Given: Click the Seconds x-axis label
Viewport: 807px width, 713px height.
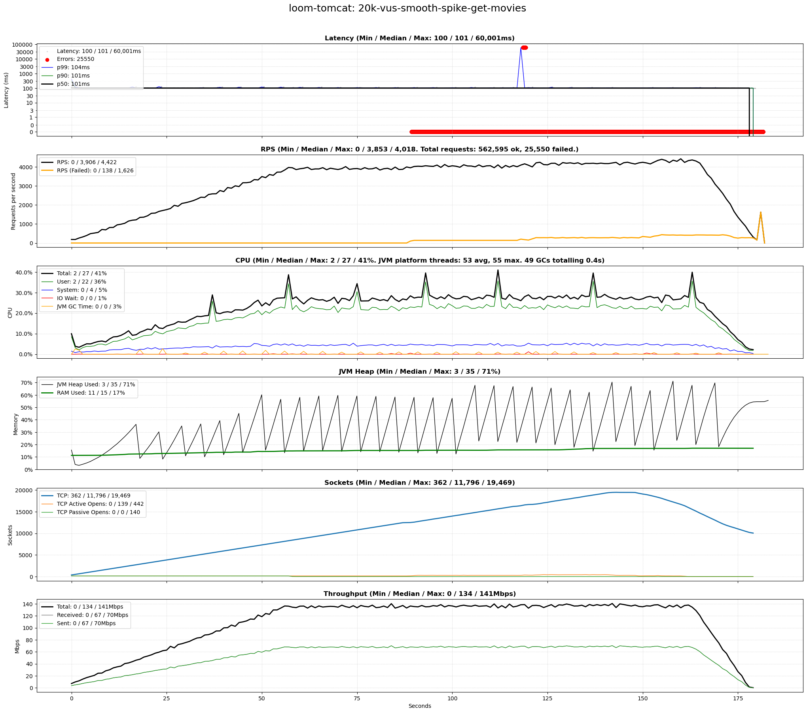Looking at the screenshot, I should click(x=419, y=706).
